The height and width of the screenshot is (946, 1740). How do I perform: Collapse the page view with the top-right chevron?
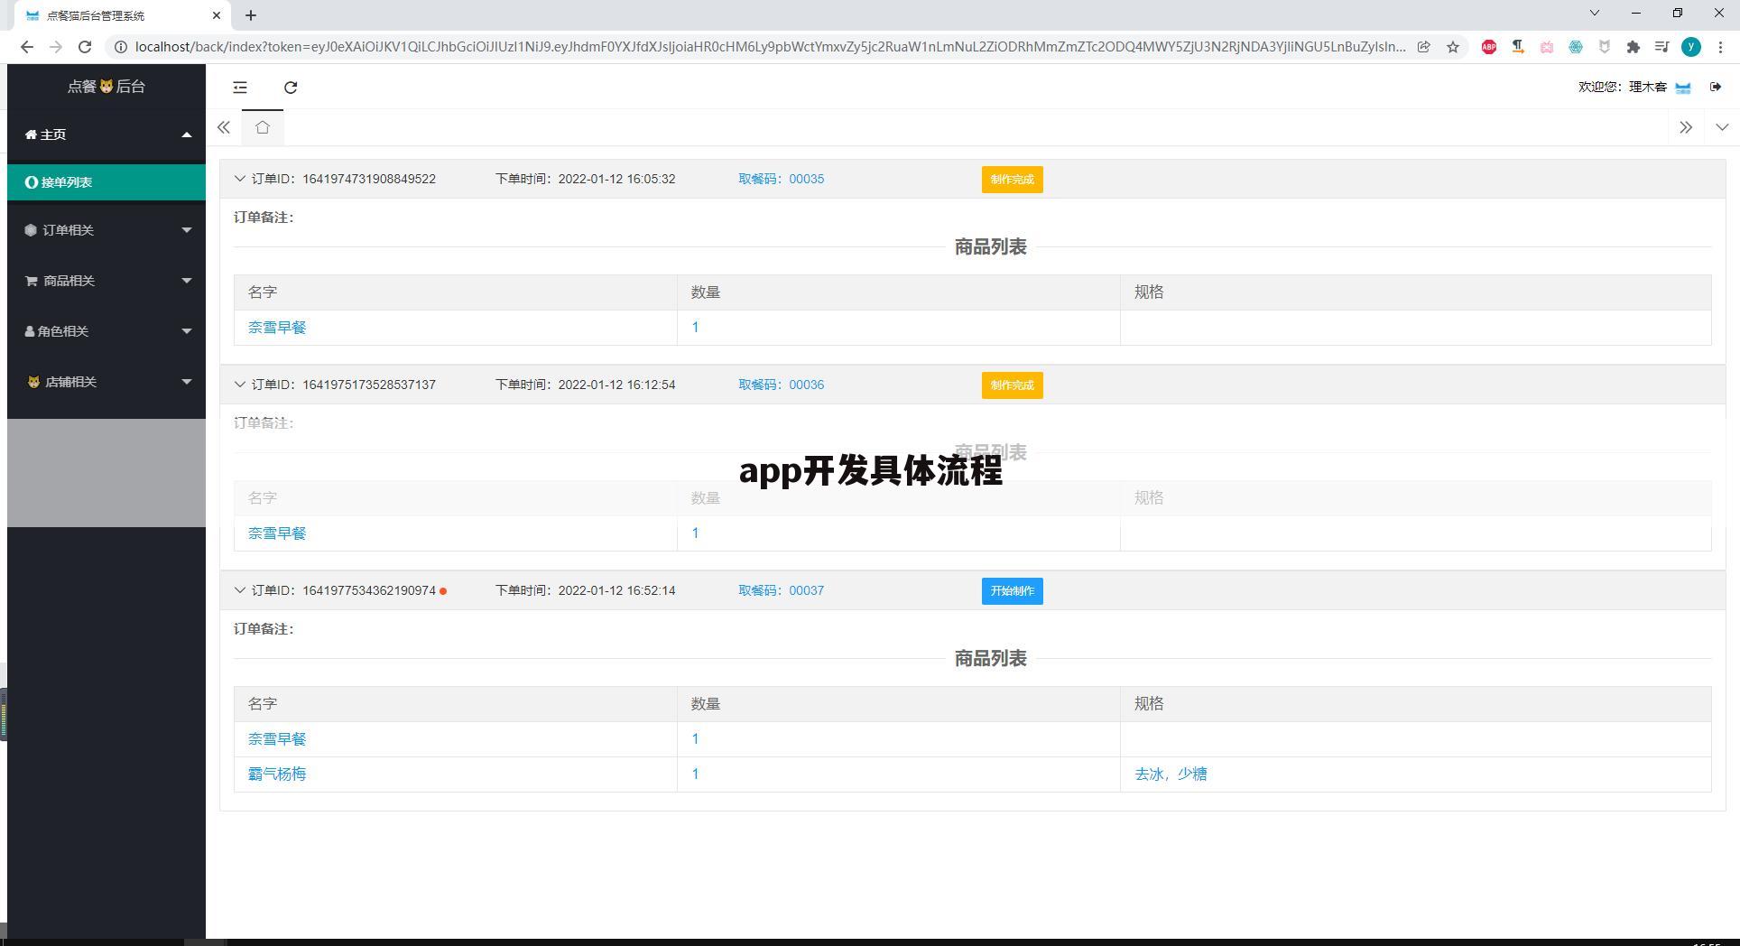tap(1722, 127)
